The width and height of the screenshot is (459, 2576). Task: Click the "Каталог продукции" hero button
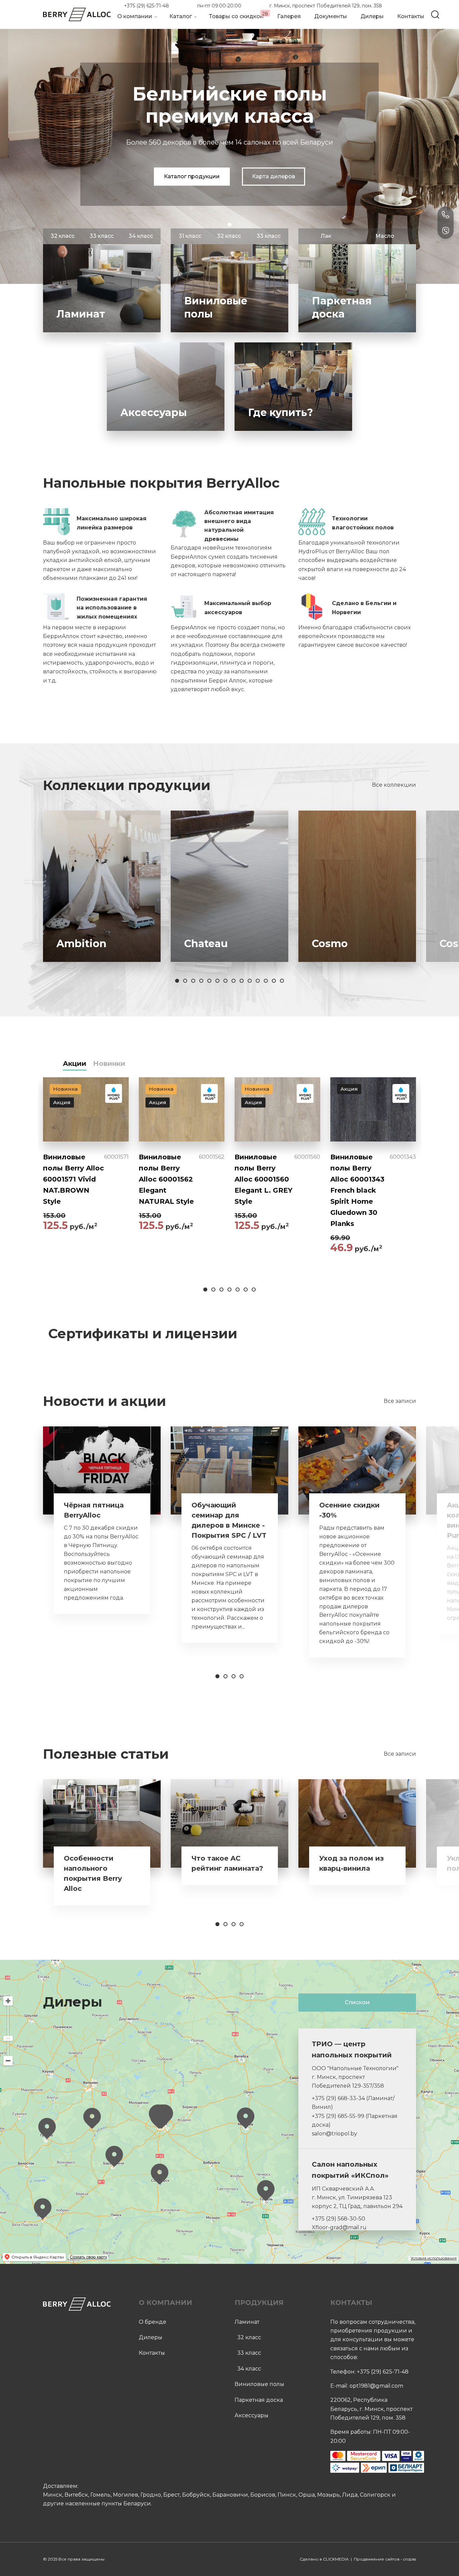(x=192, y=176)
